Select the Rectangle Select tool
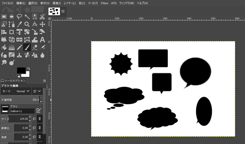245x144 pixels. coord(4,16)
